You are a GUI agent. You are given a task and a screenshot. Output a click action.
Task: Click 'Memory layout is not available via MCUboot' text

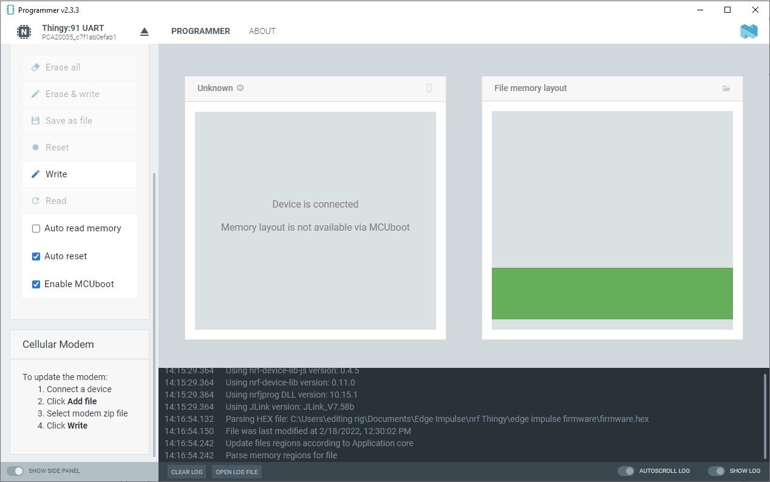315,228
